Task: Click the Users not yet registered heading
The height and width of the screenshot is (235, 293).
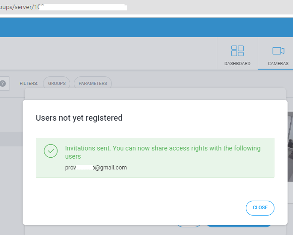Action: pos(79,118)
